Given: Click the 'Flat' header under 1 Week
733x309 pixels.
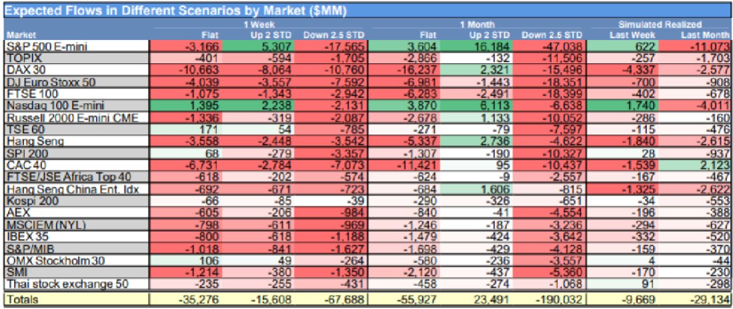Looking at the screenshot, I should 211,35.
